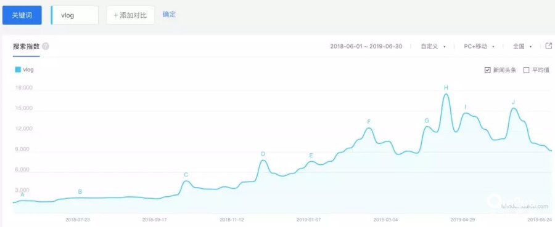Expand the PC+移动 device dropdown
This screenshot has height=227, width=555.
pos(479,46)
